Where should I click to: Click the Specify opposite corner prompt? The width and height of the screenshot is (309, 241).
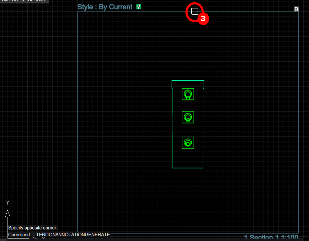point(33,228)
